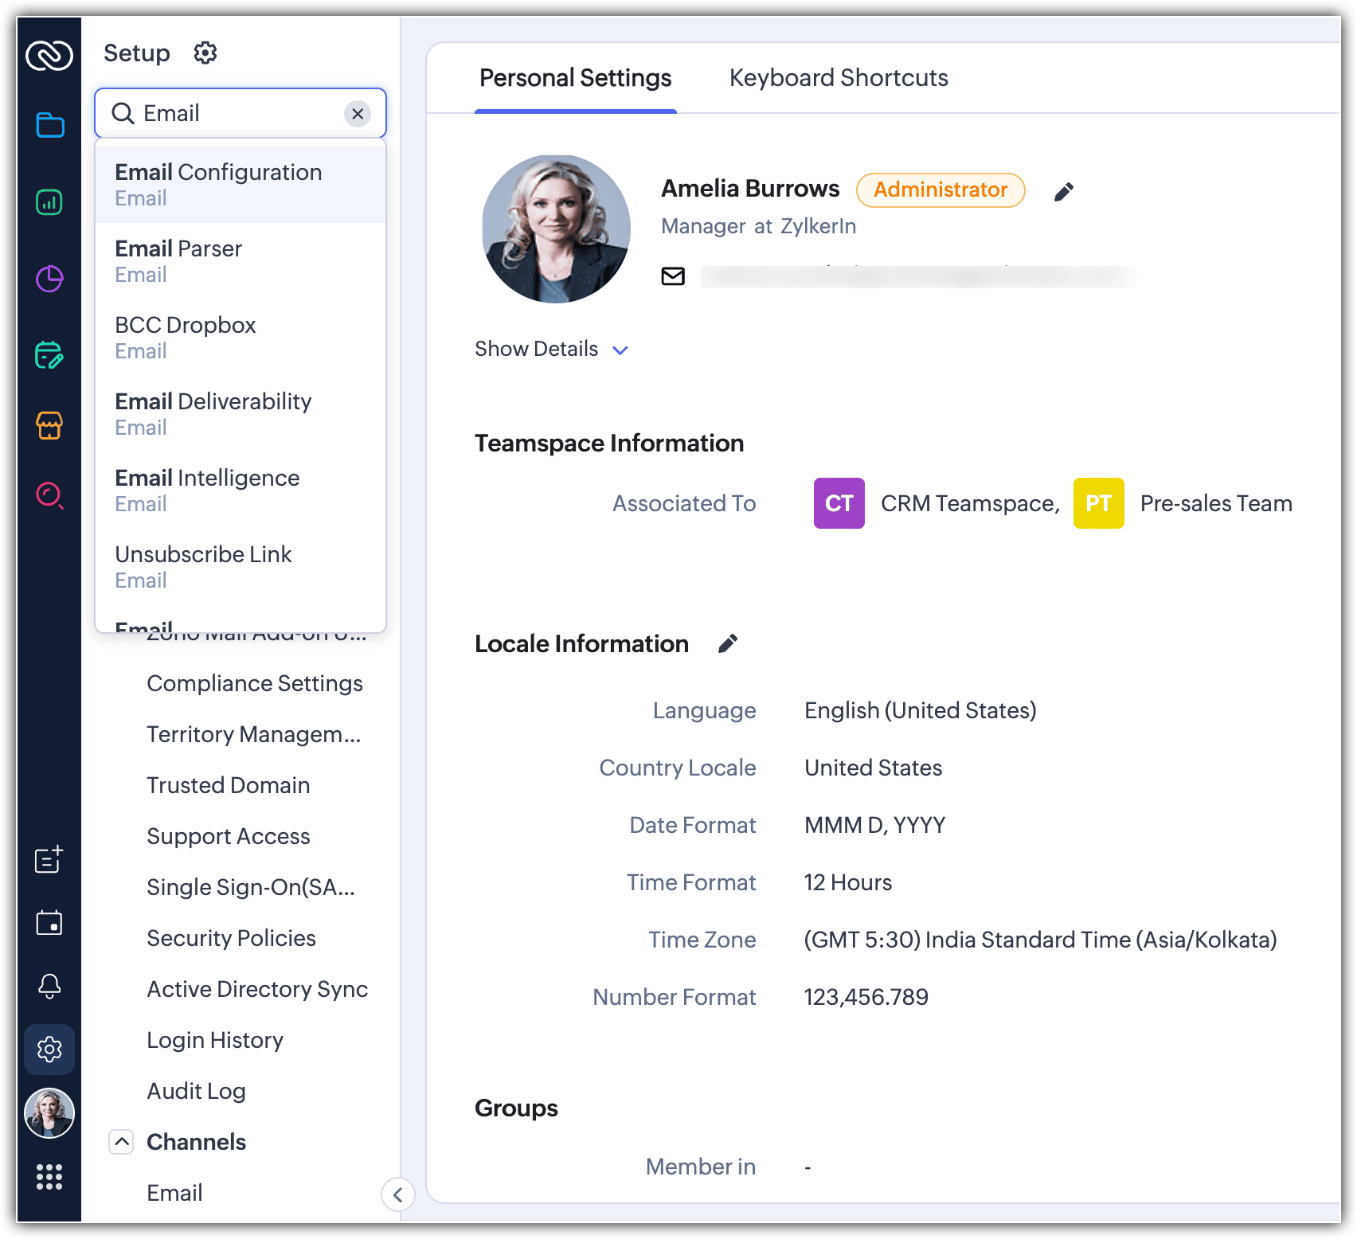The width and height of the screenshot is (1357, 1239).
Task: Click the folder icon in left sidebar
Action: [x=49, y=125]
